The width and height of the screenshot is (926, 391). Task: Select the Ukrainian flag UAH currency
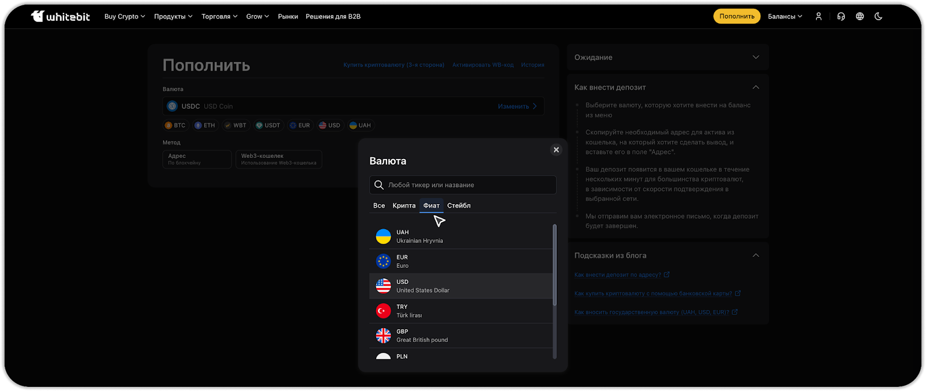(x=383, y=237)
